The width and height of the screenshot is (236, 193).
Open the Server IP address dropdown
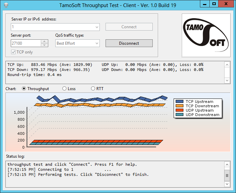pos(97,27)
